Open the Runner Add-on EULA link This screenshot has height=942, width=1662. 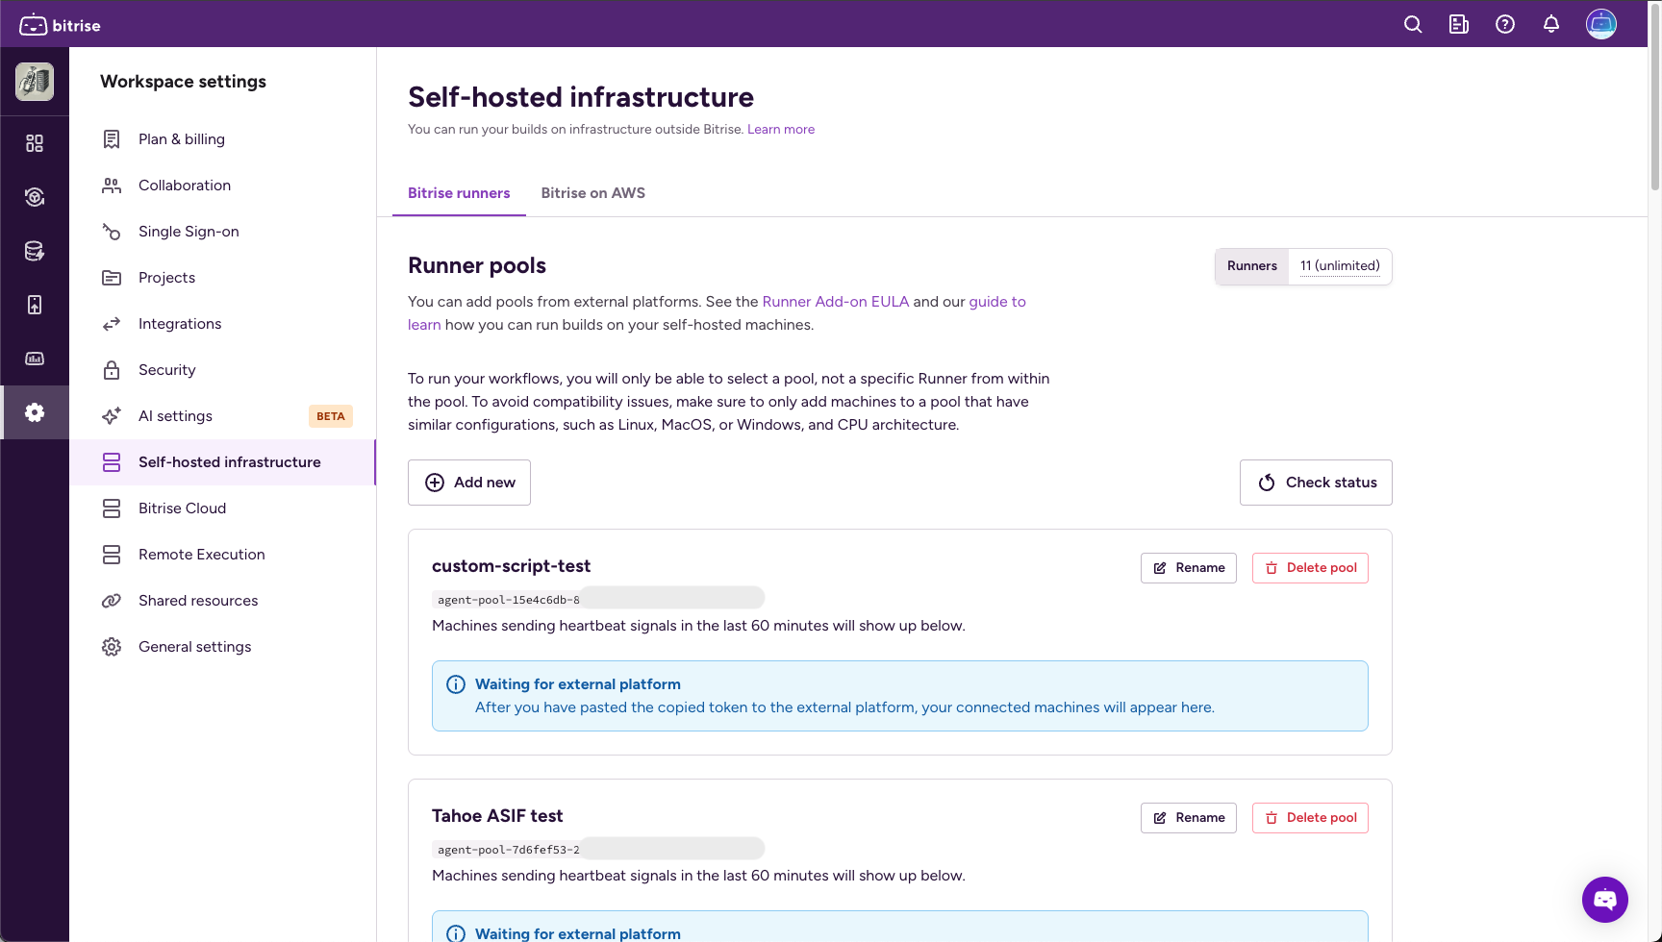tap(835, 302)
